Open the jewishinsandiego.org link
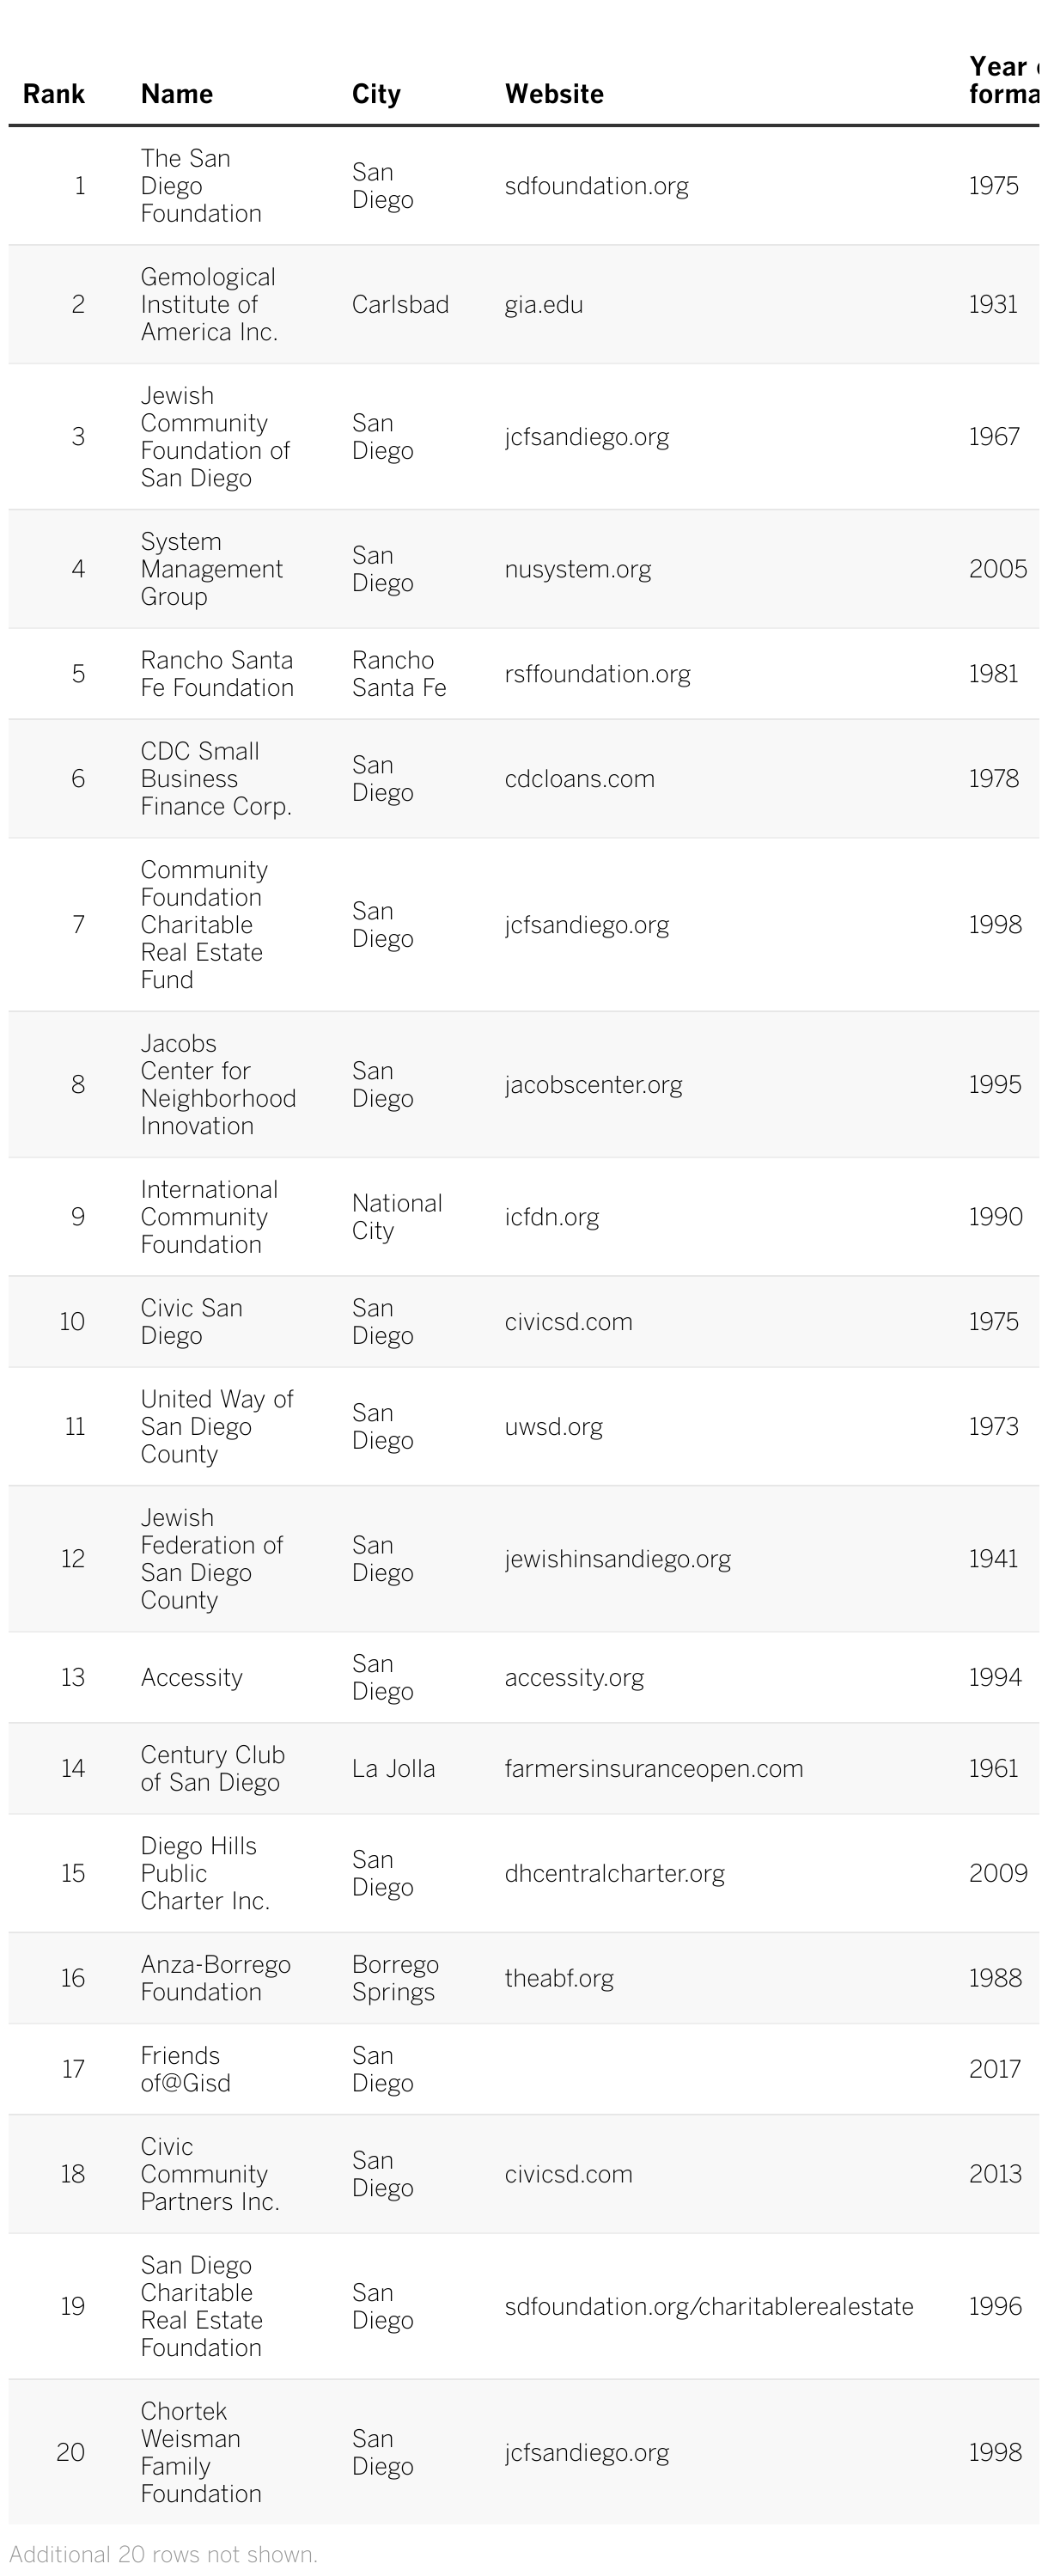The width and height of the screenshot is (1048, 2576). tap(617, 1559)
